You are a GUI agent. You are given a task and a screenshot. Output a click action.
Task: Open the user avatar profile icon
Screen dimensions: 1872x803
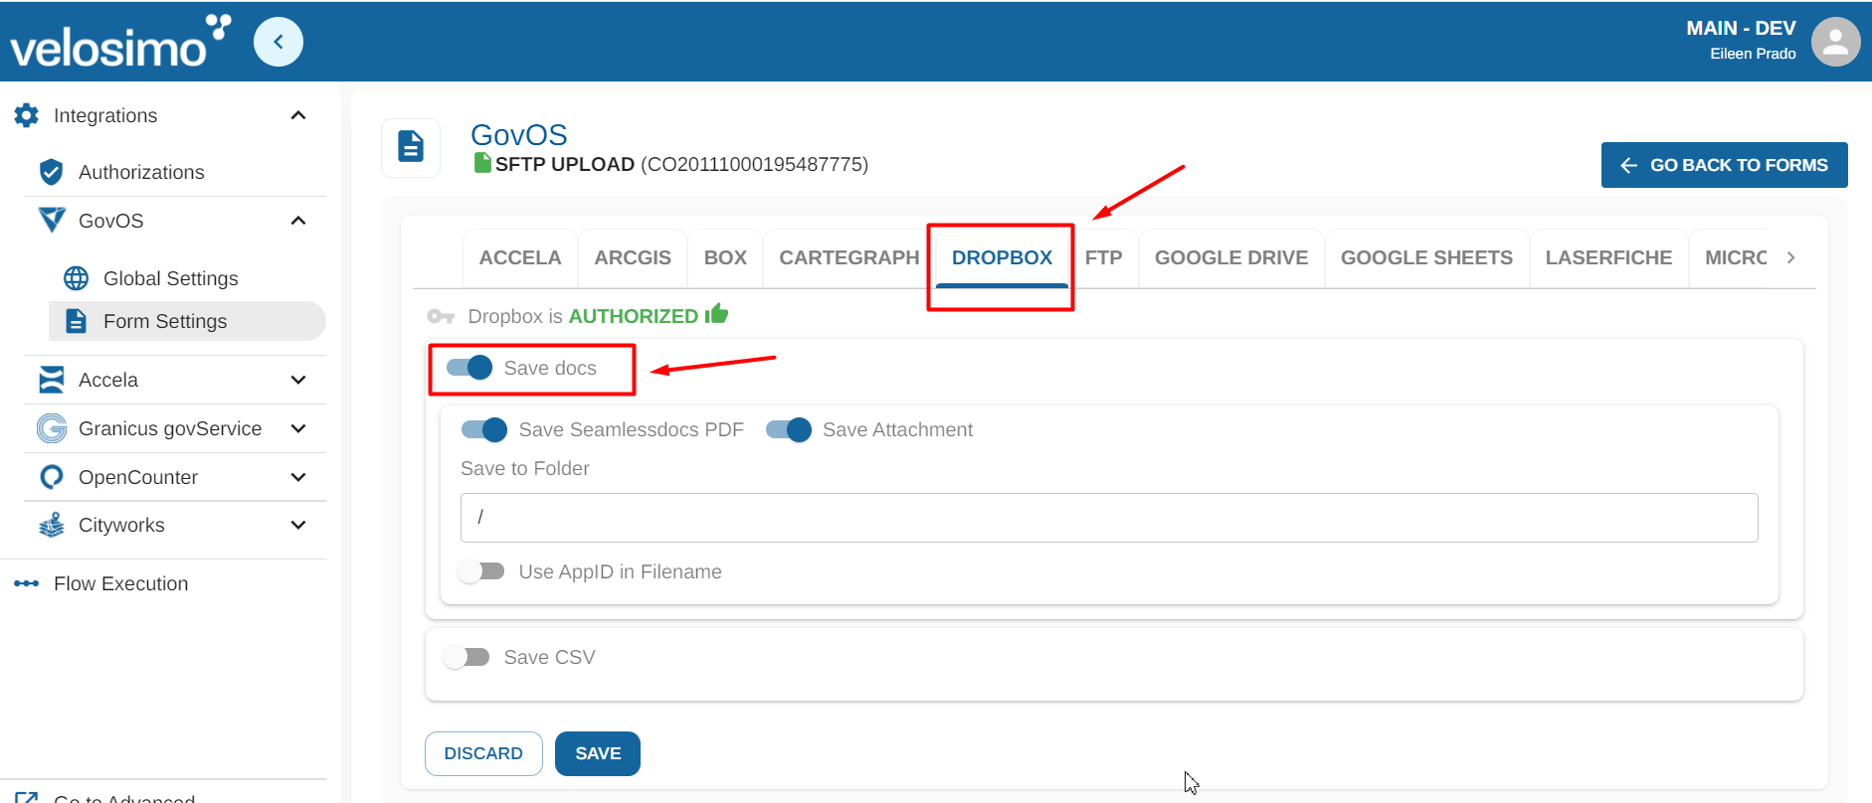pyautogui.click(x=1835, y=42)
